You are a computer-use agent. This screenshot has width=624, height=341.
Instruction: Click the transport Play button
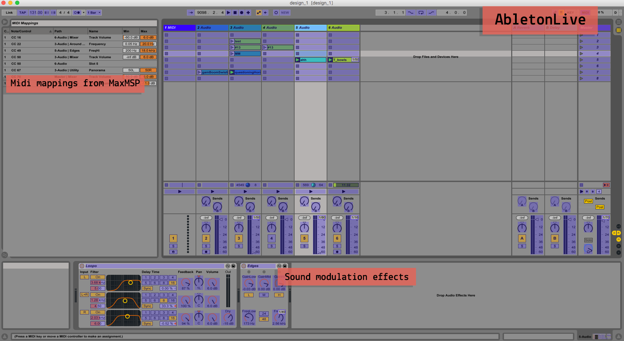pos(228,12)
